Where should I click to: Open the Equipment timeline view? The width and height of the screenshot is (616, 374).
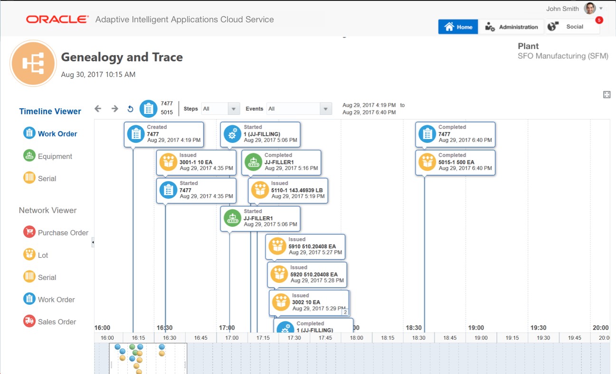(29, 156)
